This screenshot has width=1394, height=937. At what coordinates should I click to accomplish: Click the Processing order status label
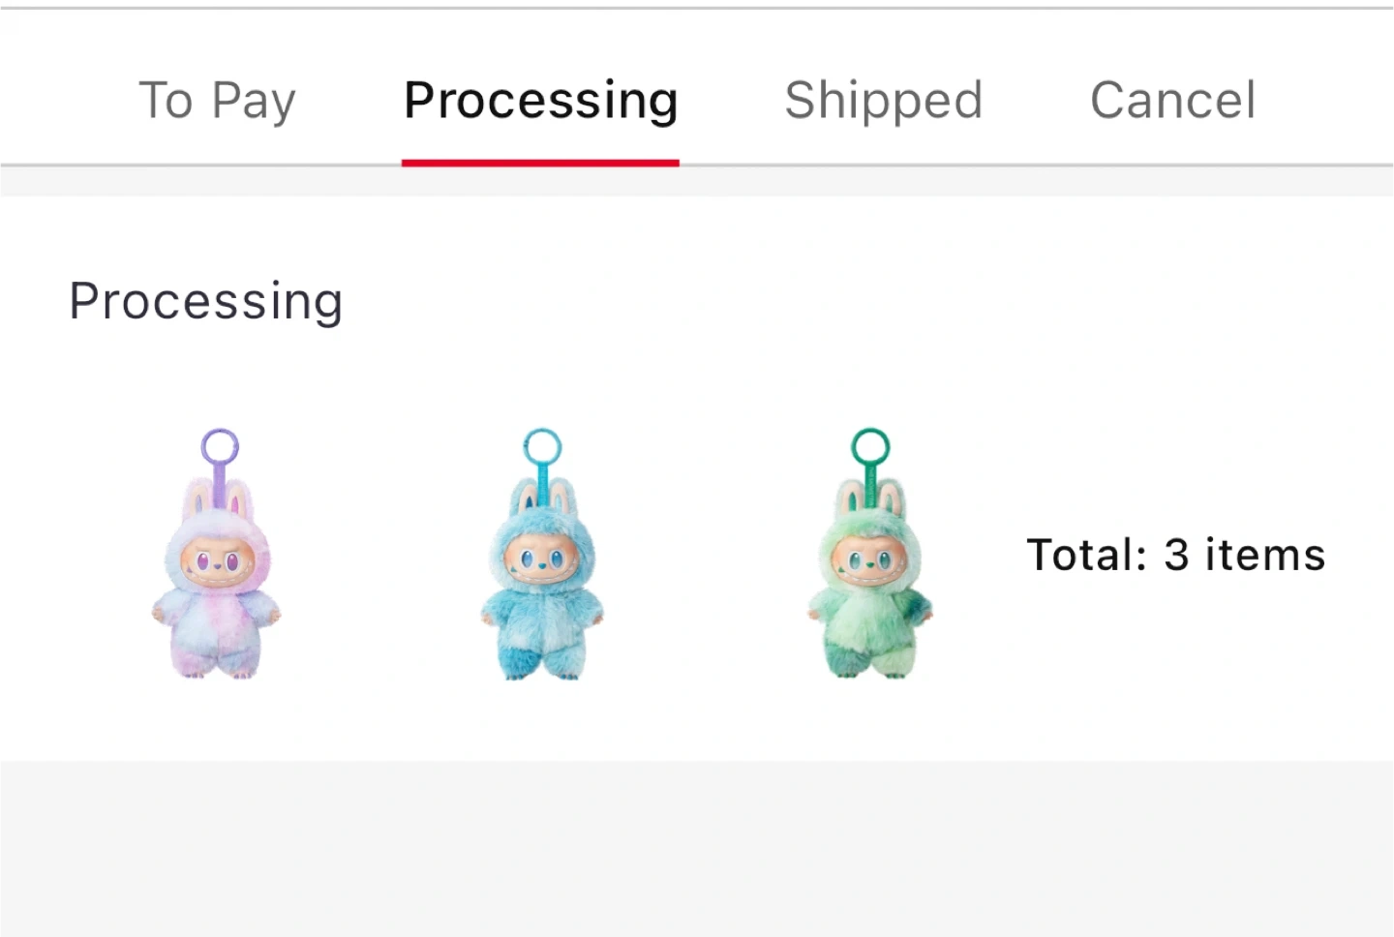click(x=205, y=301)
